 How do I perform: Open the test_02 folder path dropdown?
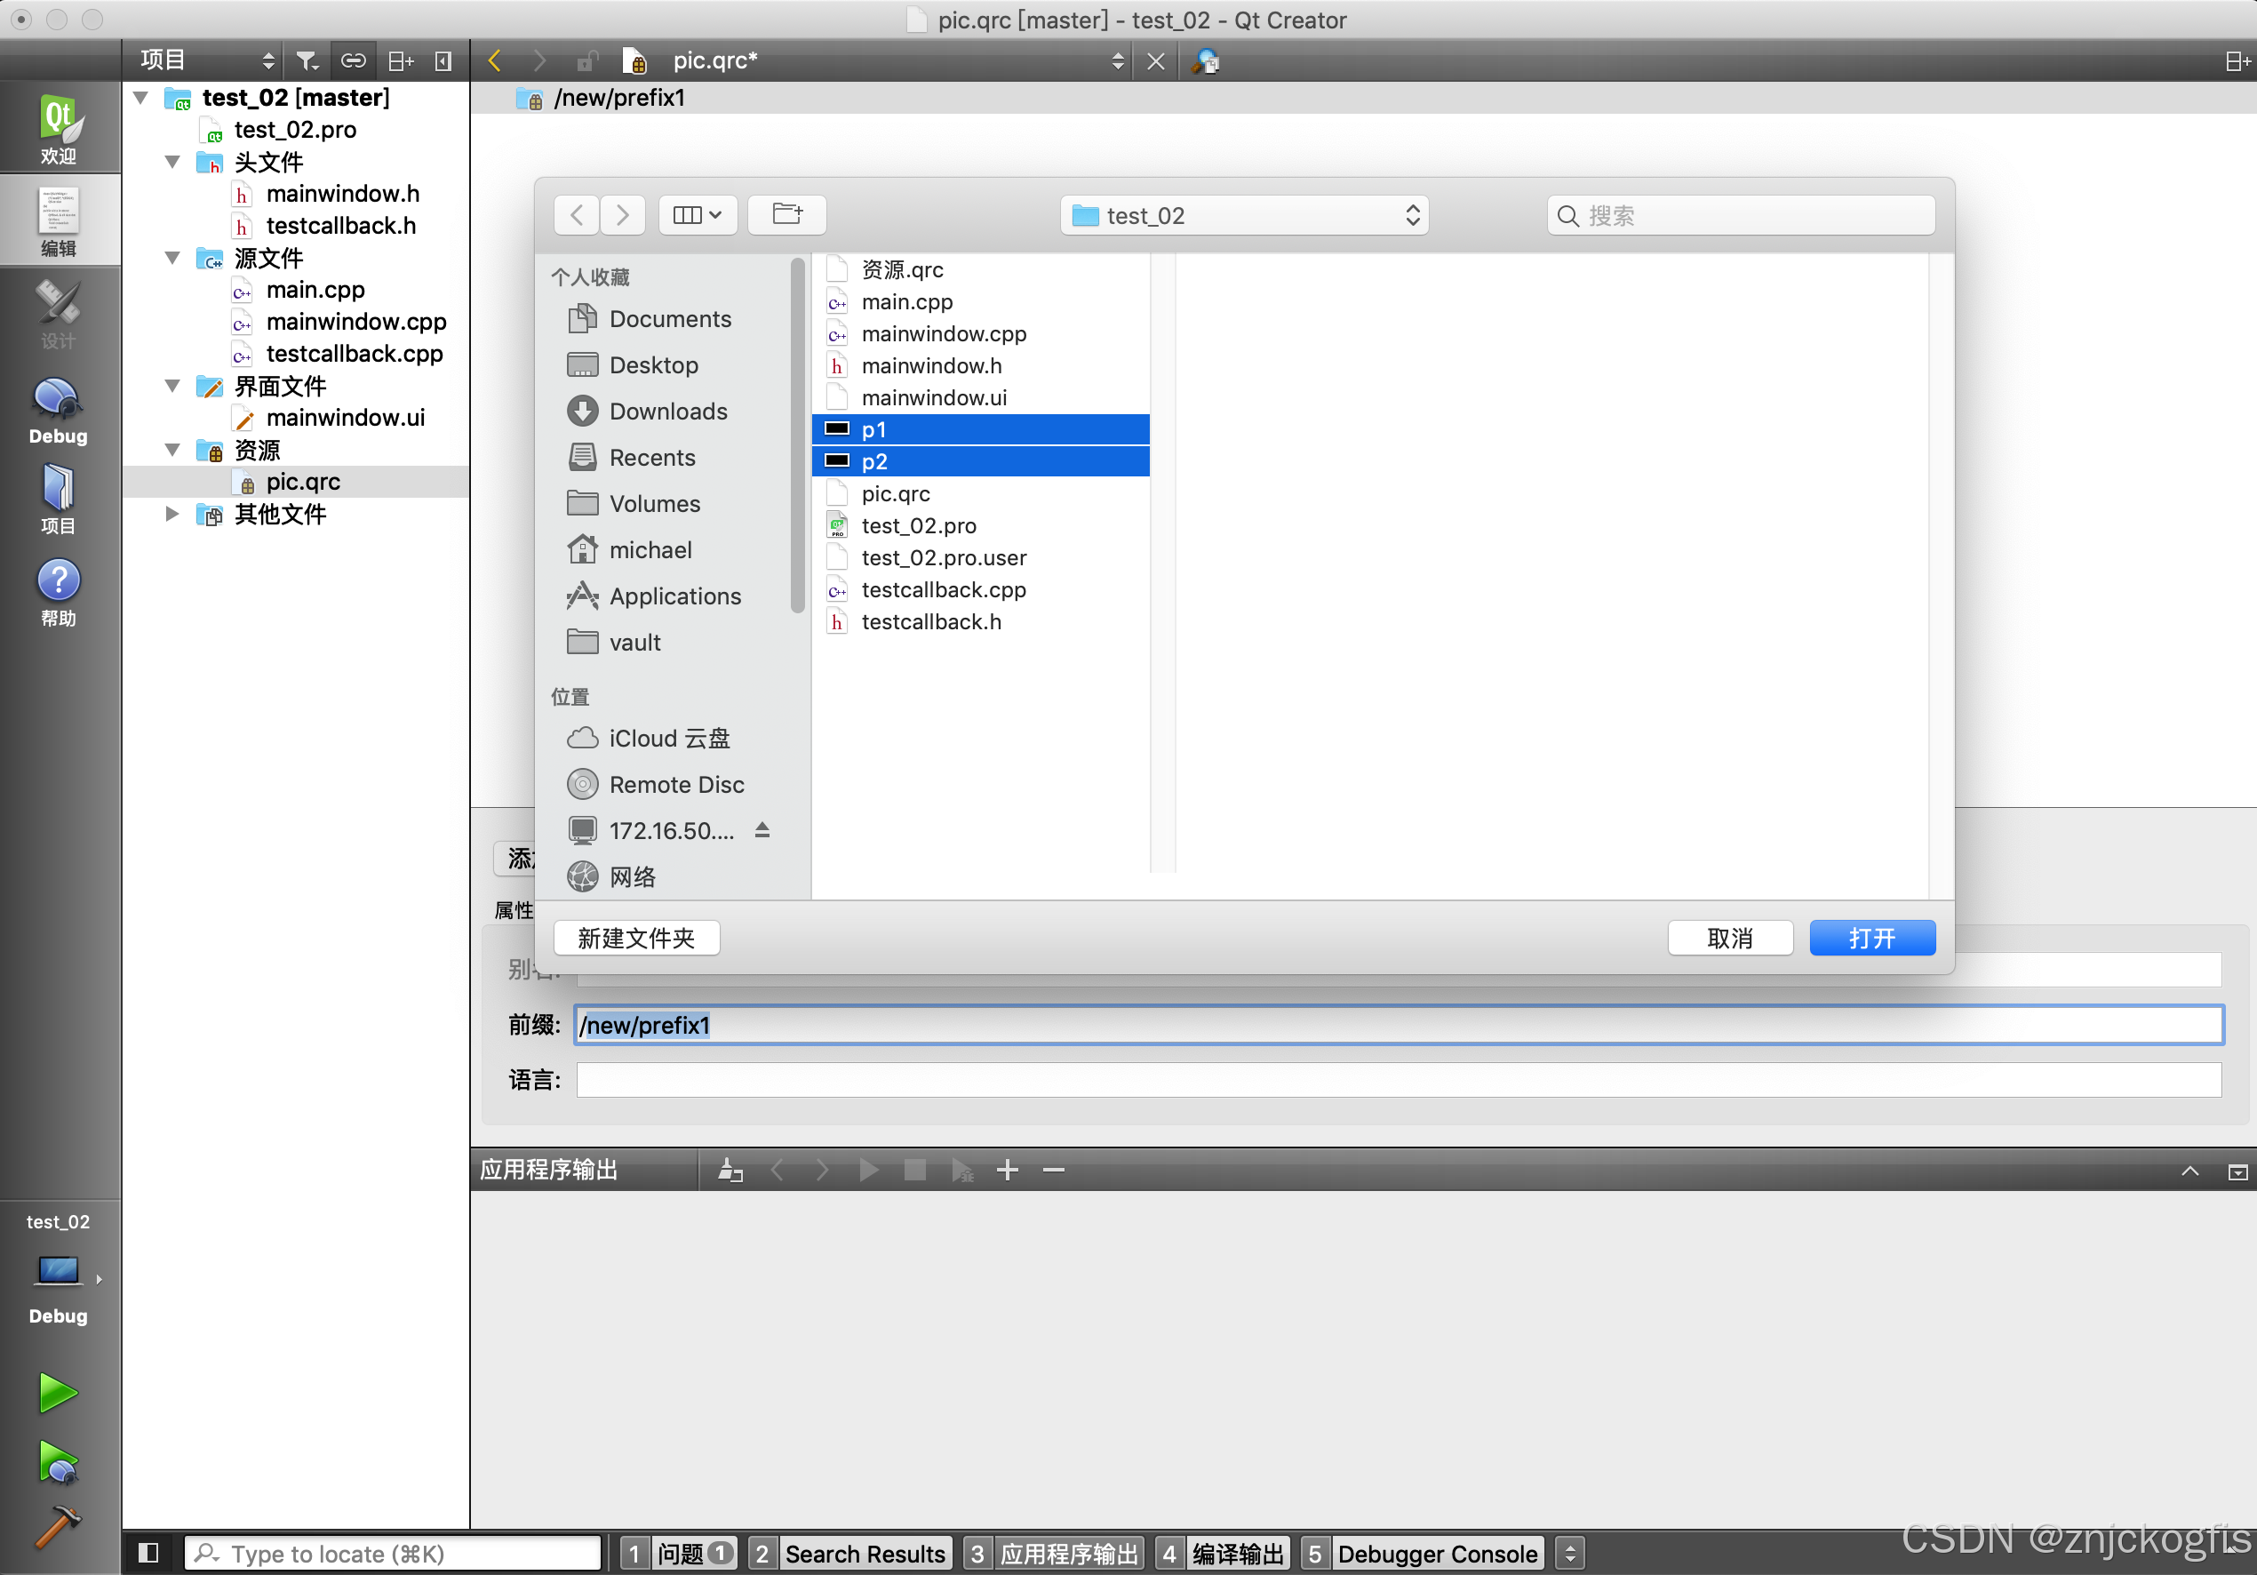[x=1243, y=215]
